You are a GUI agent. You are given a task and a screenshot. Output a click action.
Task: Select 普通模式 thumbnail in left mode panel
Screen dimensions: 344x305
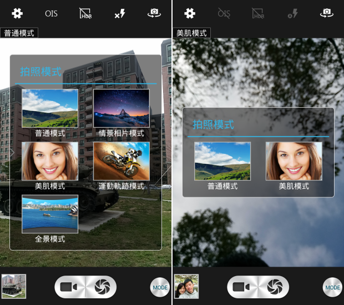[50, 108]
